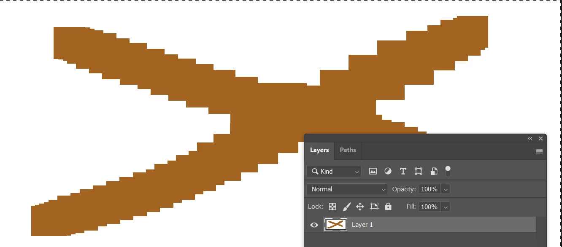Filter for pixel layers

[373, 171]
